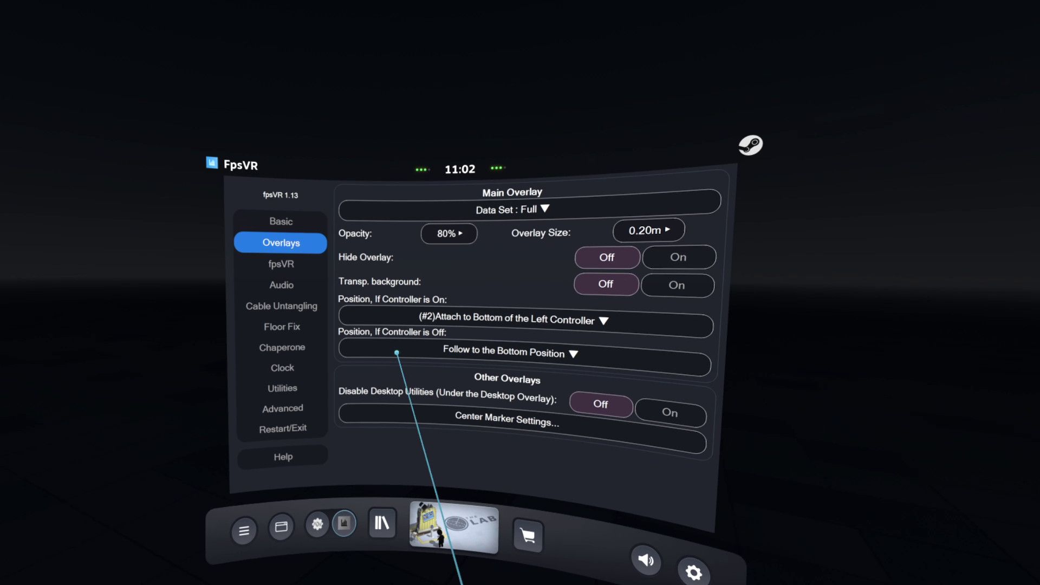Open the fpsVR dashboard icon

344,523
